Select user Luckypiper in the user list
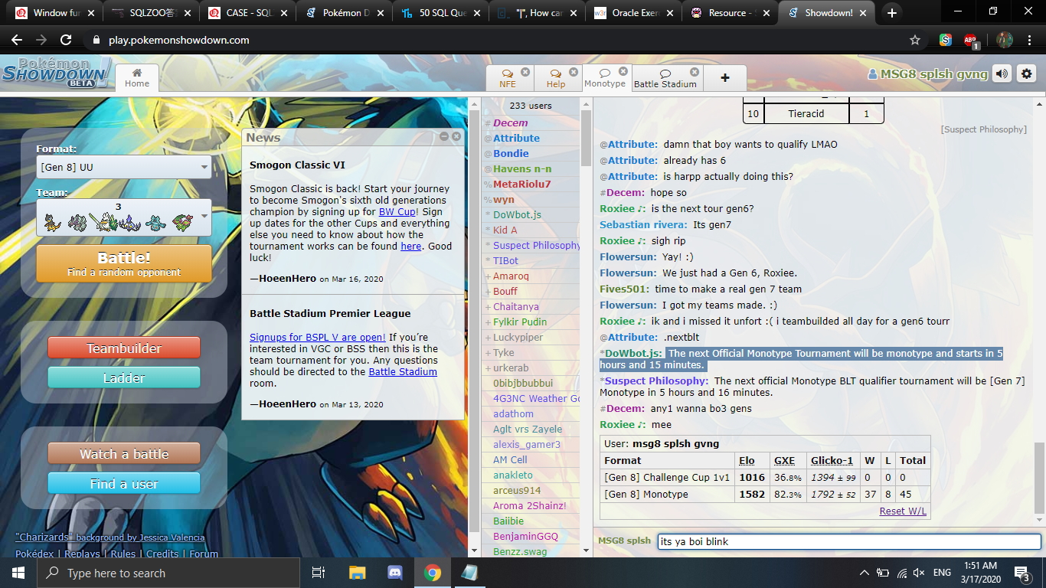 (518, 337)
